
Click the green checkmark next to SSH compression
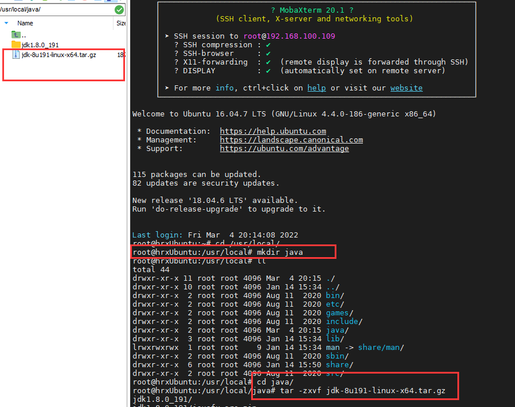coord(268,45)
